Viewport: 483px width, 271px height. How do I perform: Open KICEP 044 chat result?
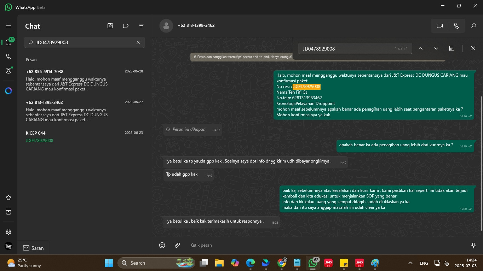(x=85, y=137)
